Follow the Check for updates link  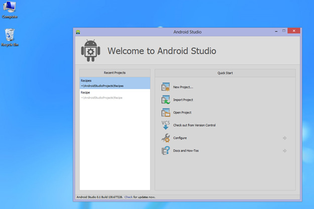(x=129, y=197)
